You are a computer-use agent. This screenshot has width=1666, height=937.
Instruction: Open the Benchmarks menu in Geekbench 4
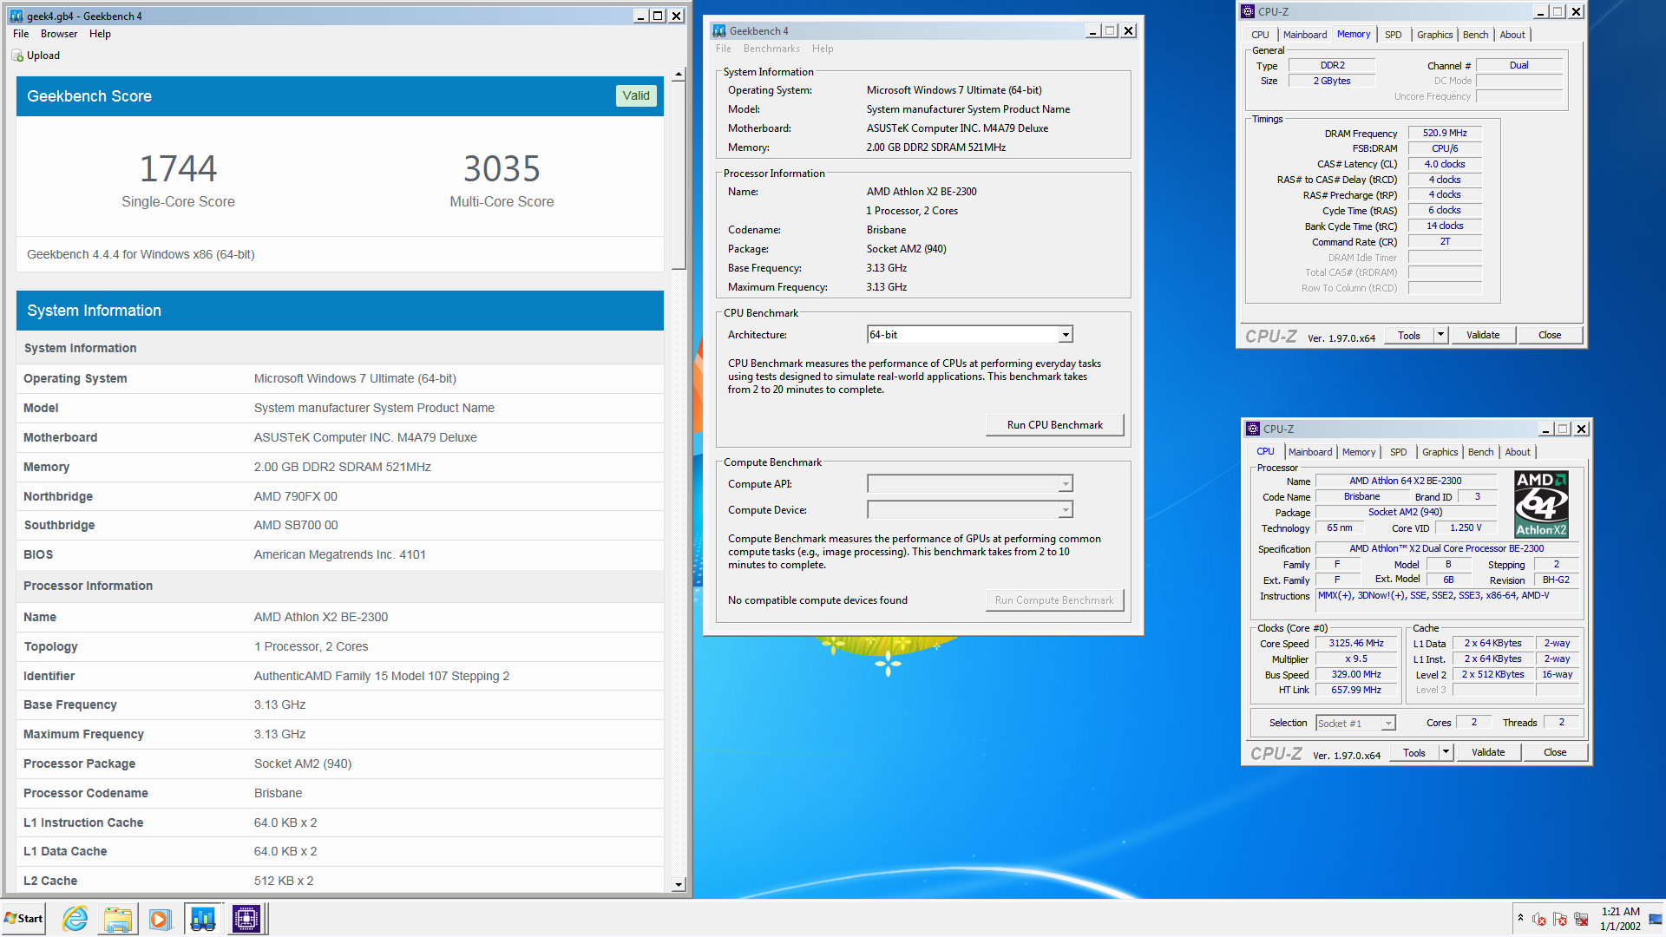tap(771, 49)
